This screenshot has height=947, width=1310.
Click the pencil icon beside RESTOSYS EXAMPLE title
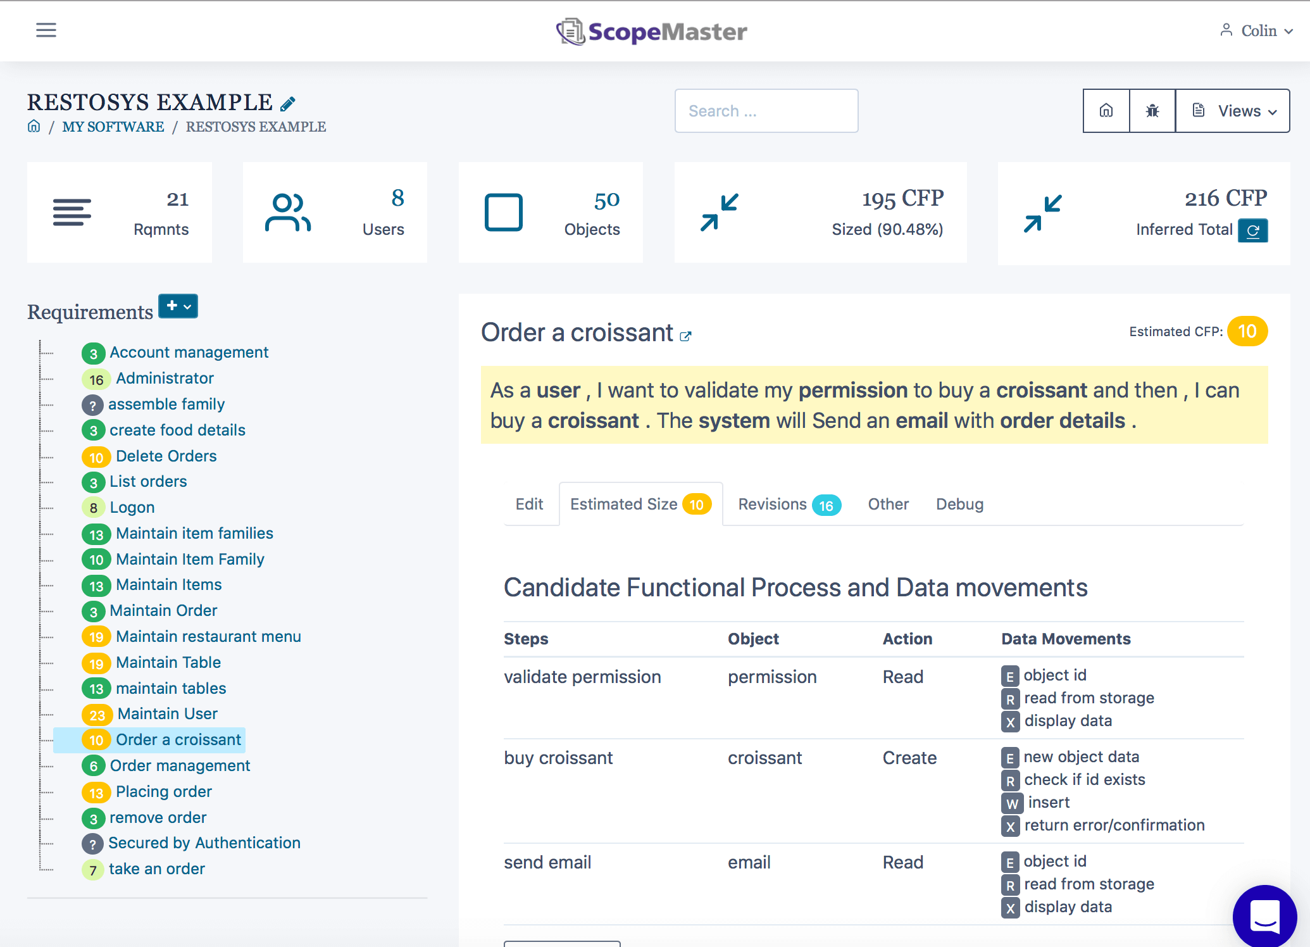pyautogui.click(x=288, y=103)
